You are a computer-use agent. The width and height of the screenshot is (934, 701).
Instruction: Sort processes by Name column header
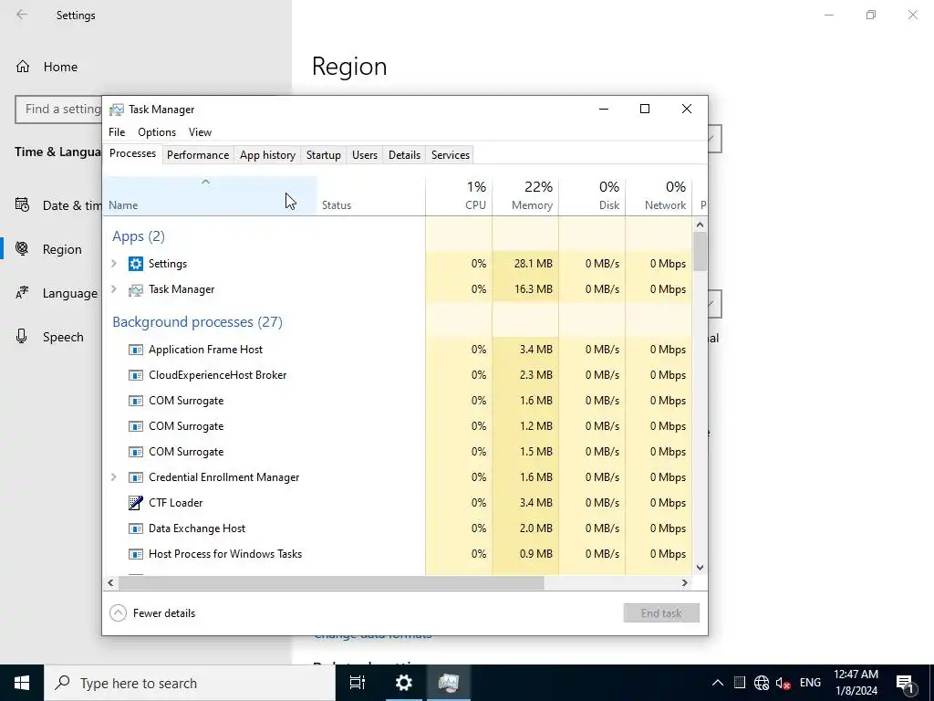pos(210,196)
